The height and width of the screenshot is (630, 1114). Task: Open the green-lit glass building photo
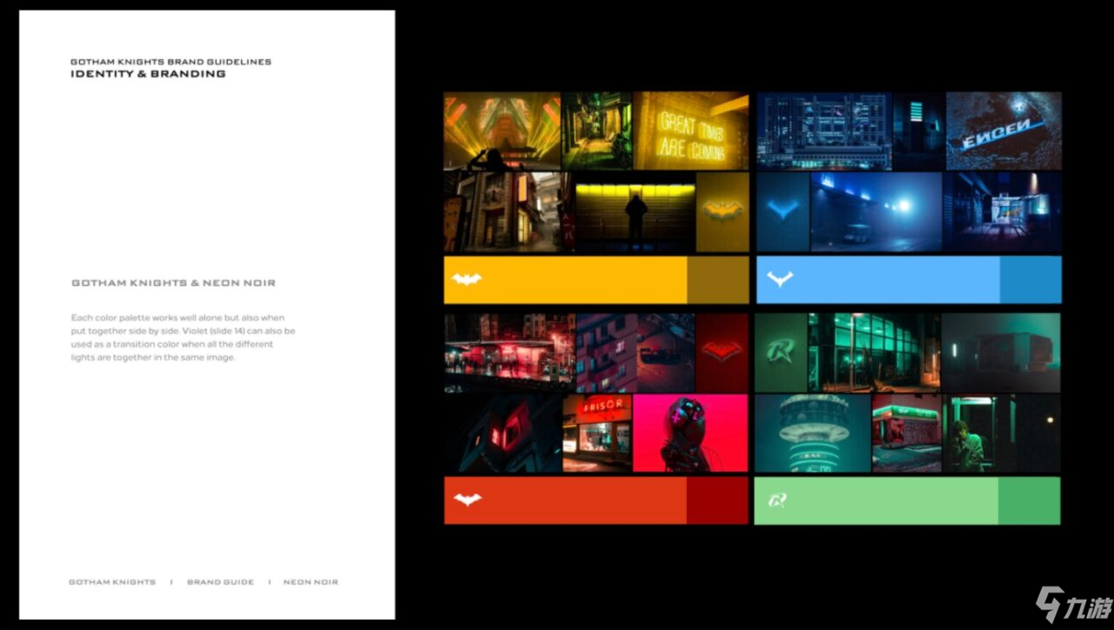tap(874, 352)
